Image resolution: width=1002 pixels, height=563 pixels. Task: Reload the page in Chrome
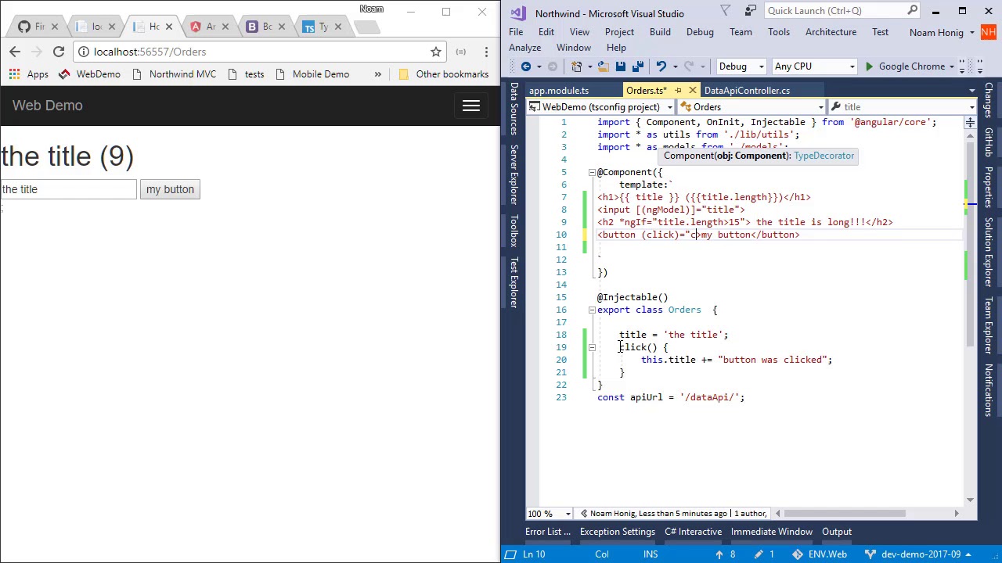click(59, 52)
